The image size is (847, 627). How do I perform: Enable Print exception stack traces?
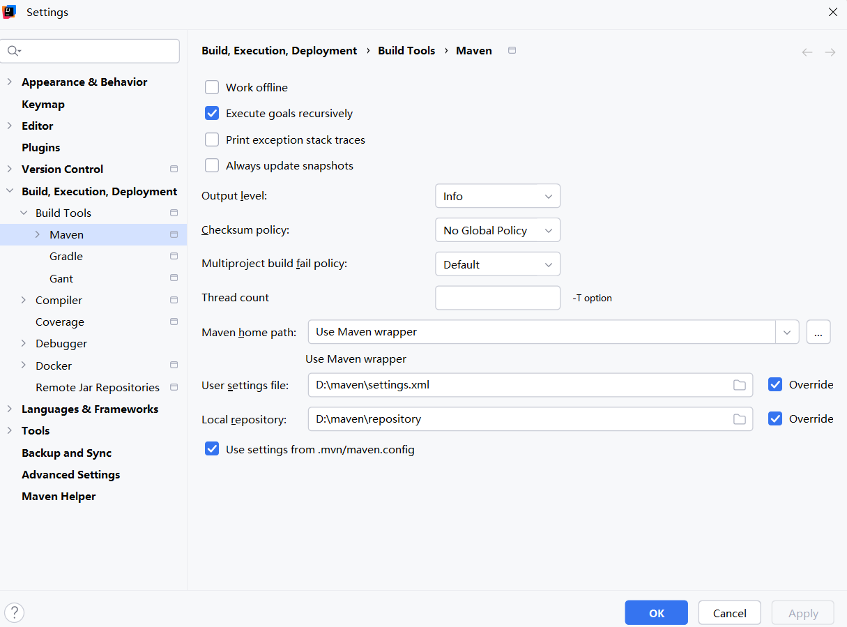point(212,139)
